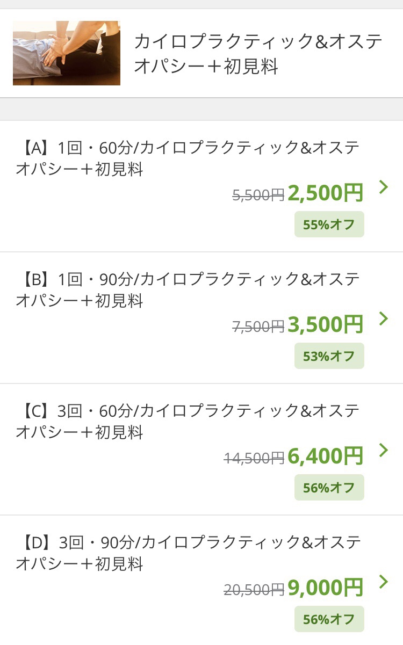Click the 3,500円 discounted price
This screenshot has height=645, width=403.
(326, 325)
